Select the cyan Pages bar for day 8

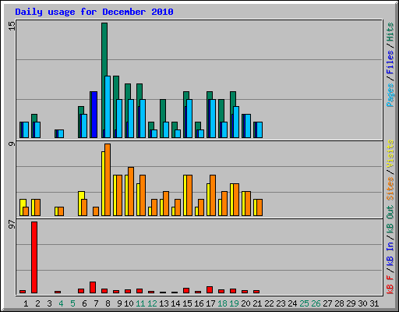click(x=108, y=107)
